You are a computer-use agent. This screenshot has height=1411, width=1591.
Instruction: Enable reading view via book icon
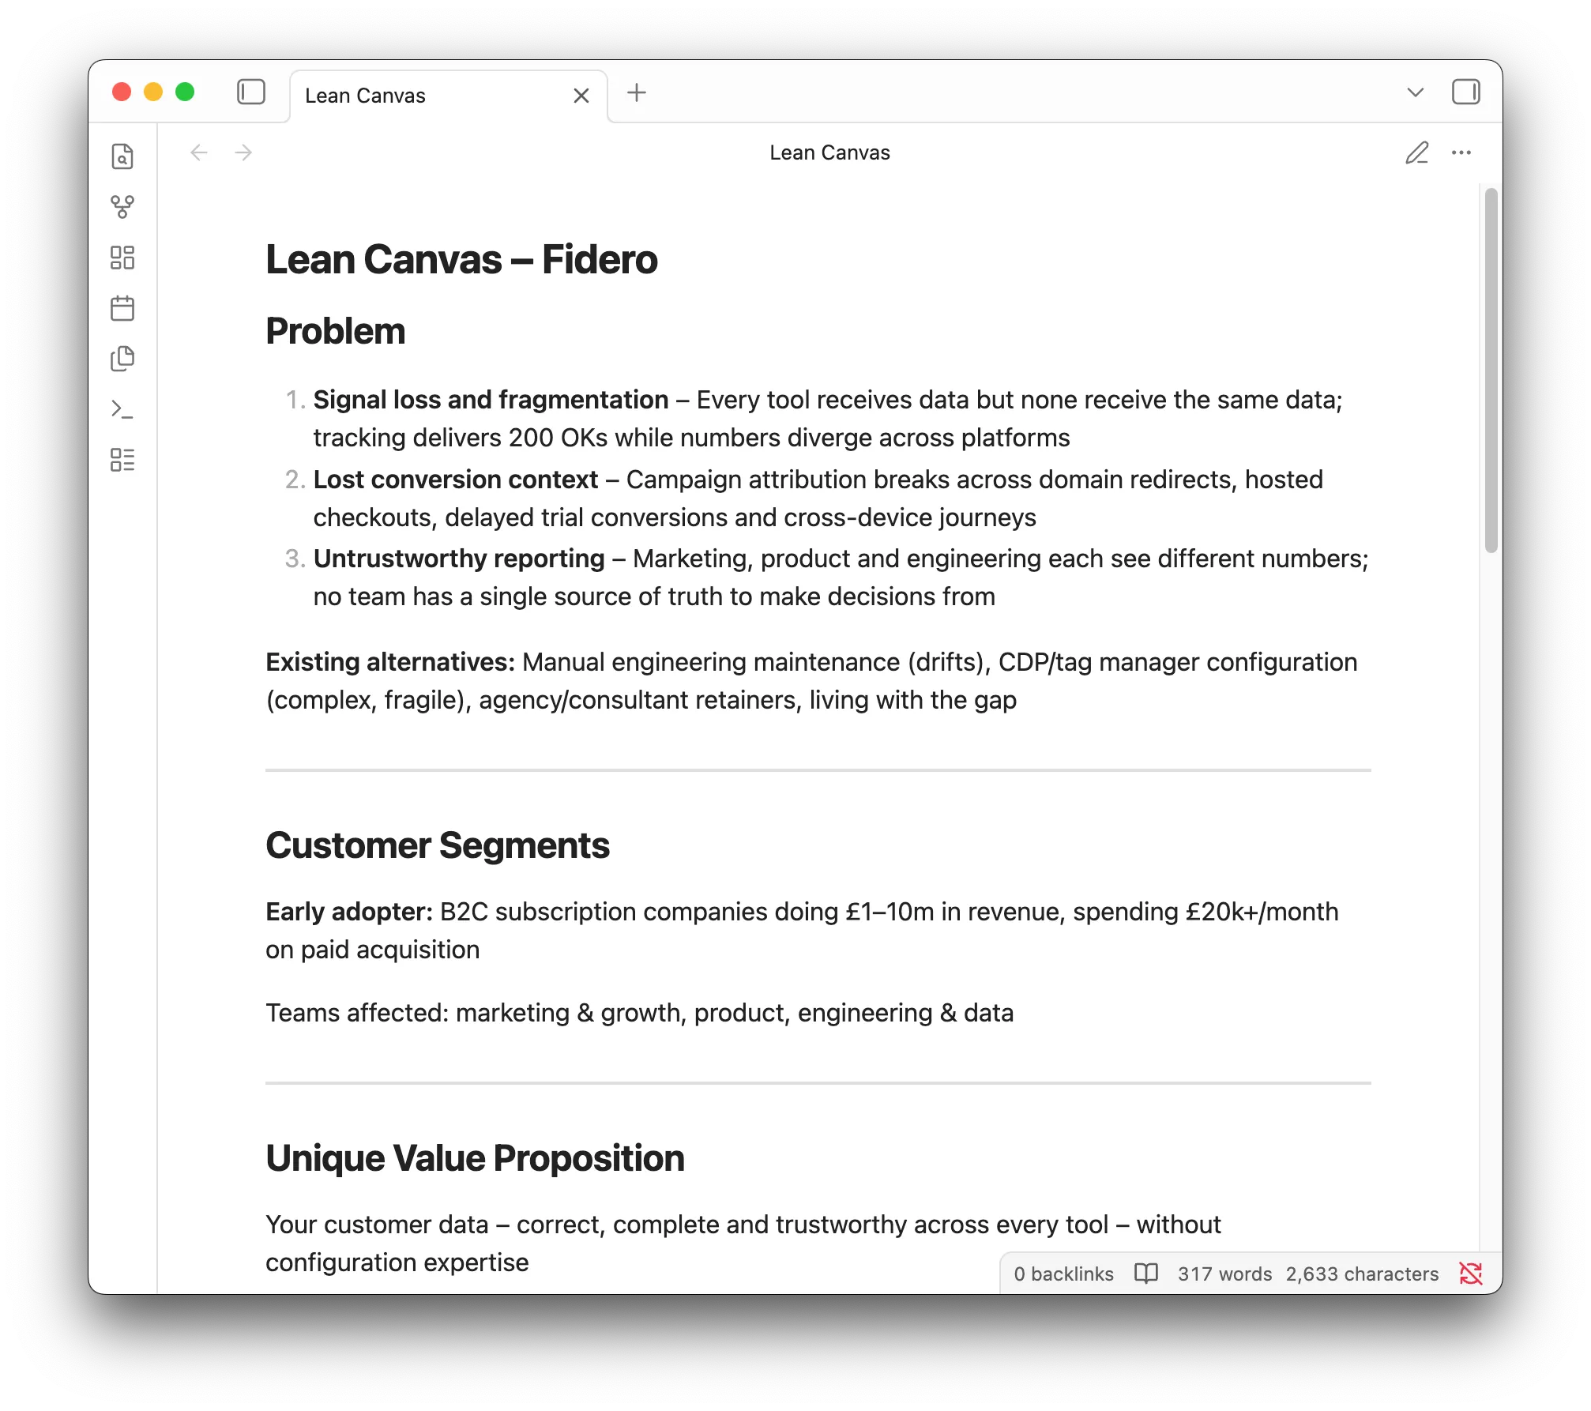point(1145,1274)
